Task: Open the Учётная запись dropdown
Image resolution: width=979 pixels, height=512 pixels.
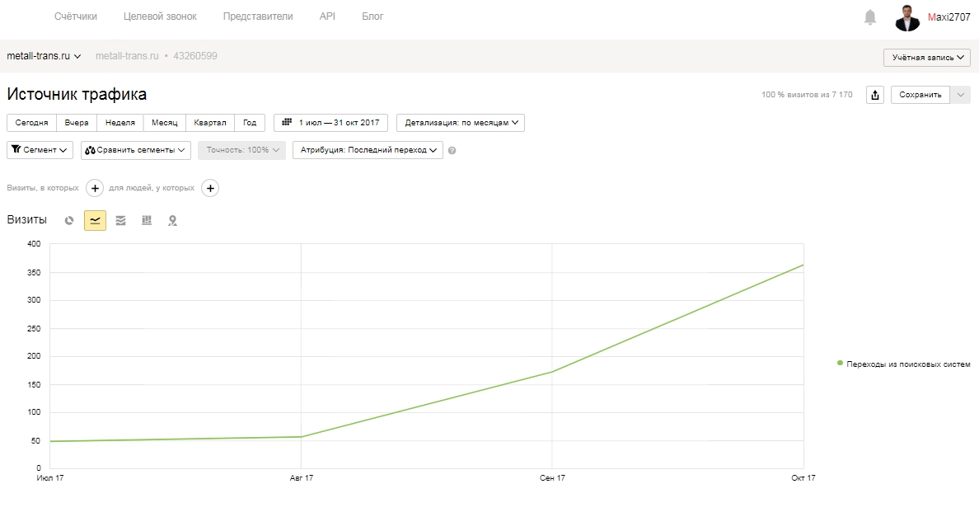Action: (927, 58)
